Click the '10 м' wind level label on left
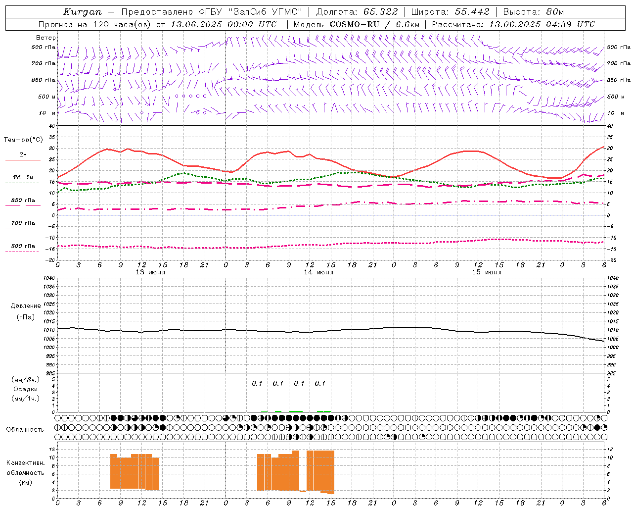Screen dimensions: 633x507 coord(47,113)
